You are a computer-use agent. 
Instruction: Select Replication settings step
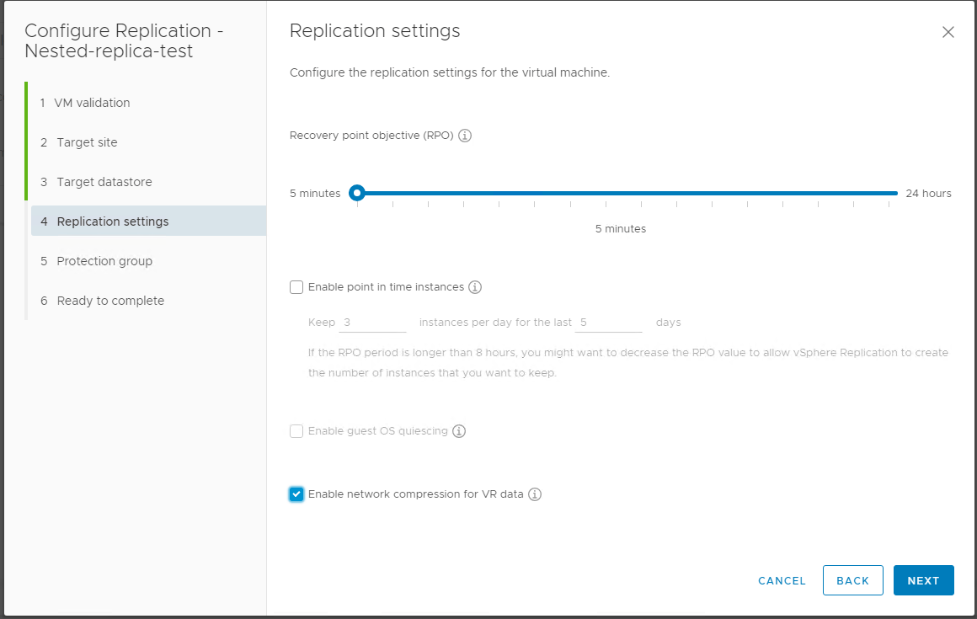click(112, 221)
